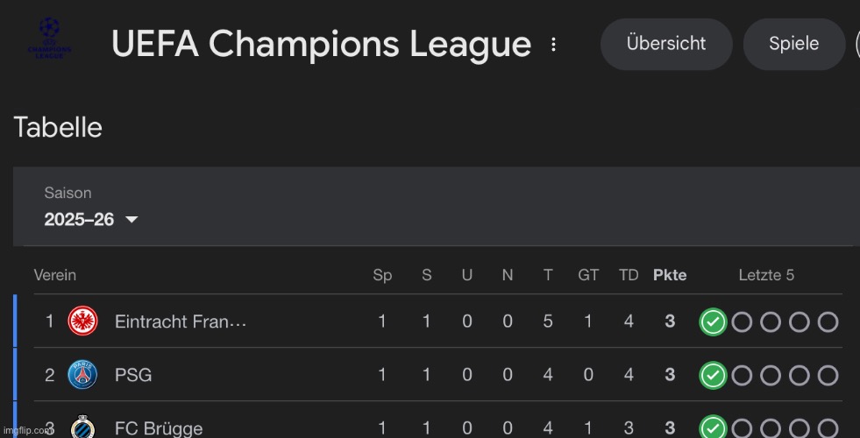This screenshot has width=860, height=438.
Task: Click the Saison label above the selector
Action: click(x=68, y=193)
